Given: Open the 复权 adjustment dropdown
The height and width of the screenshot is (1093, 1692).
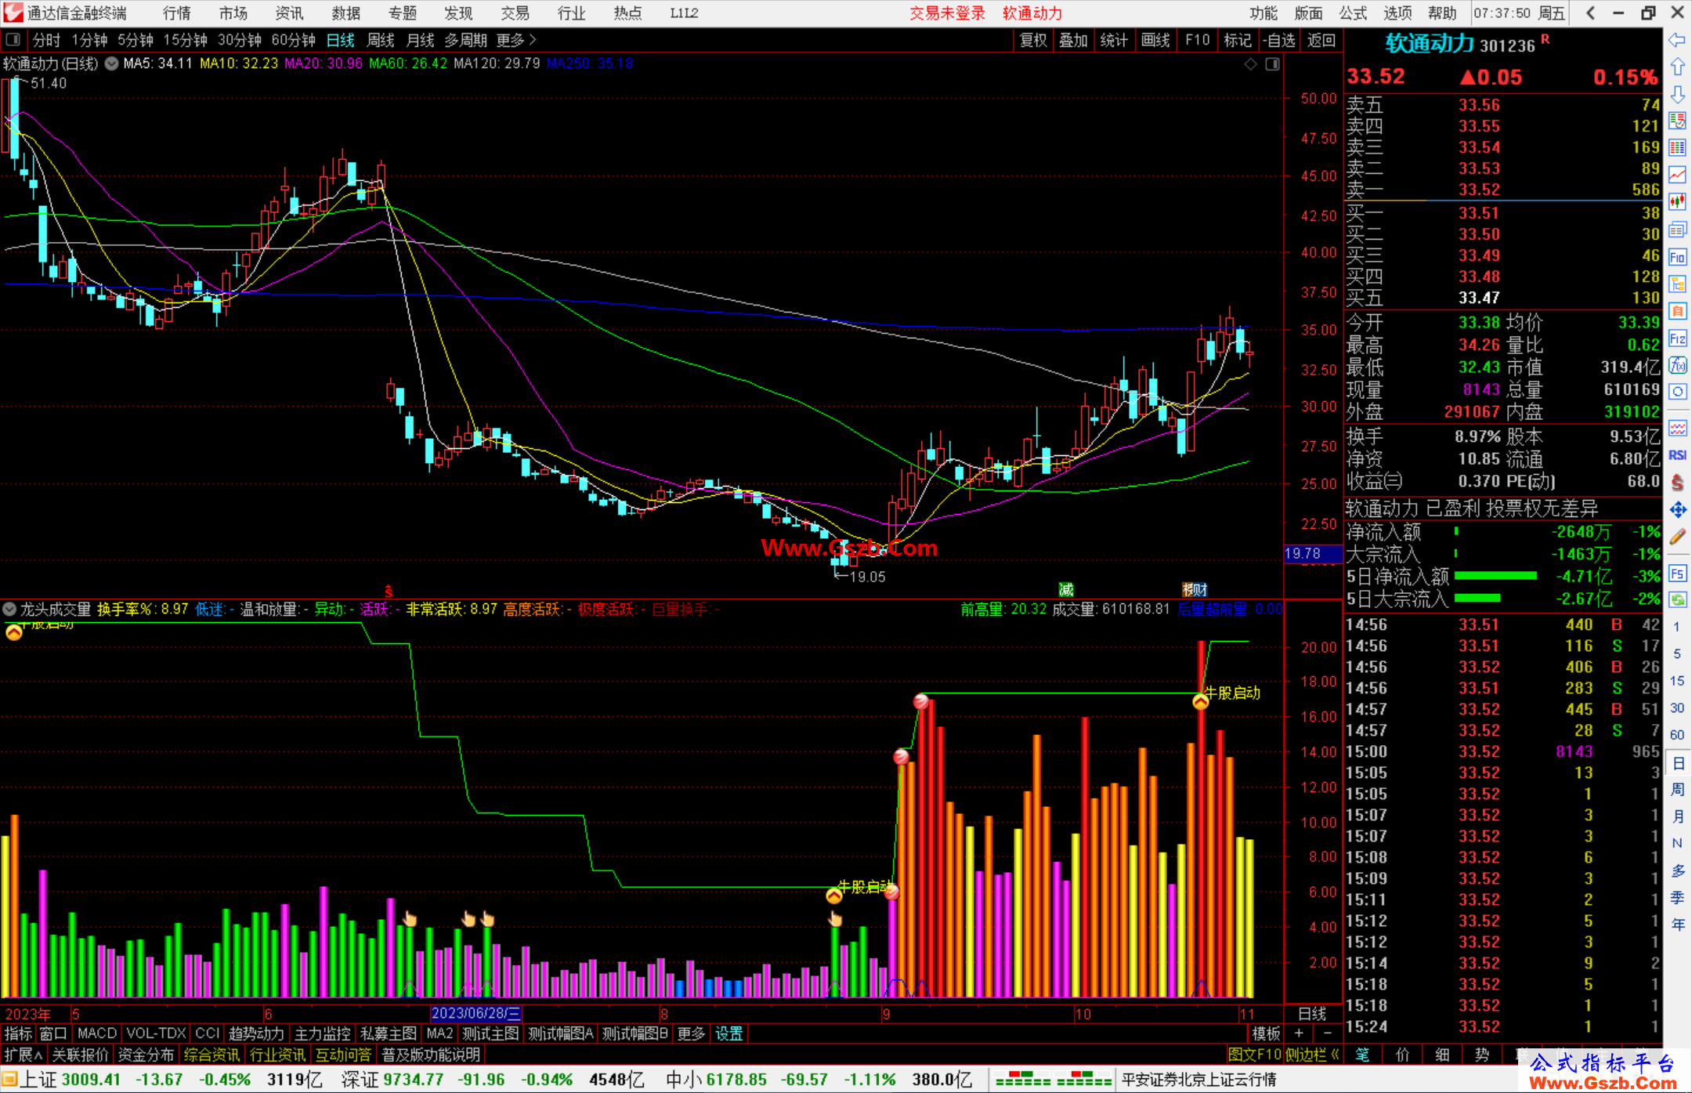Looking at the screenshot, I should 1033,40.
